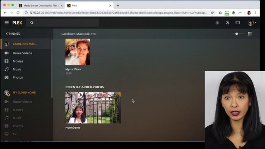Viewport: 265px width, 149px height.
Task: Click Caroline's MacBook Pro header title
Action: 78,34
